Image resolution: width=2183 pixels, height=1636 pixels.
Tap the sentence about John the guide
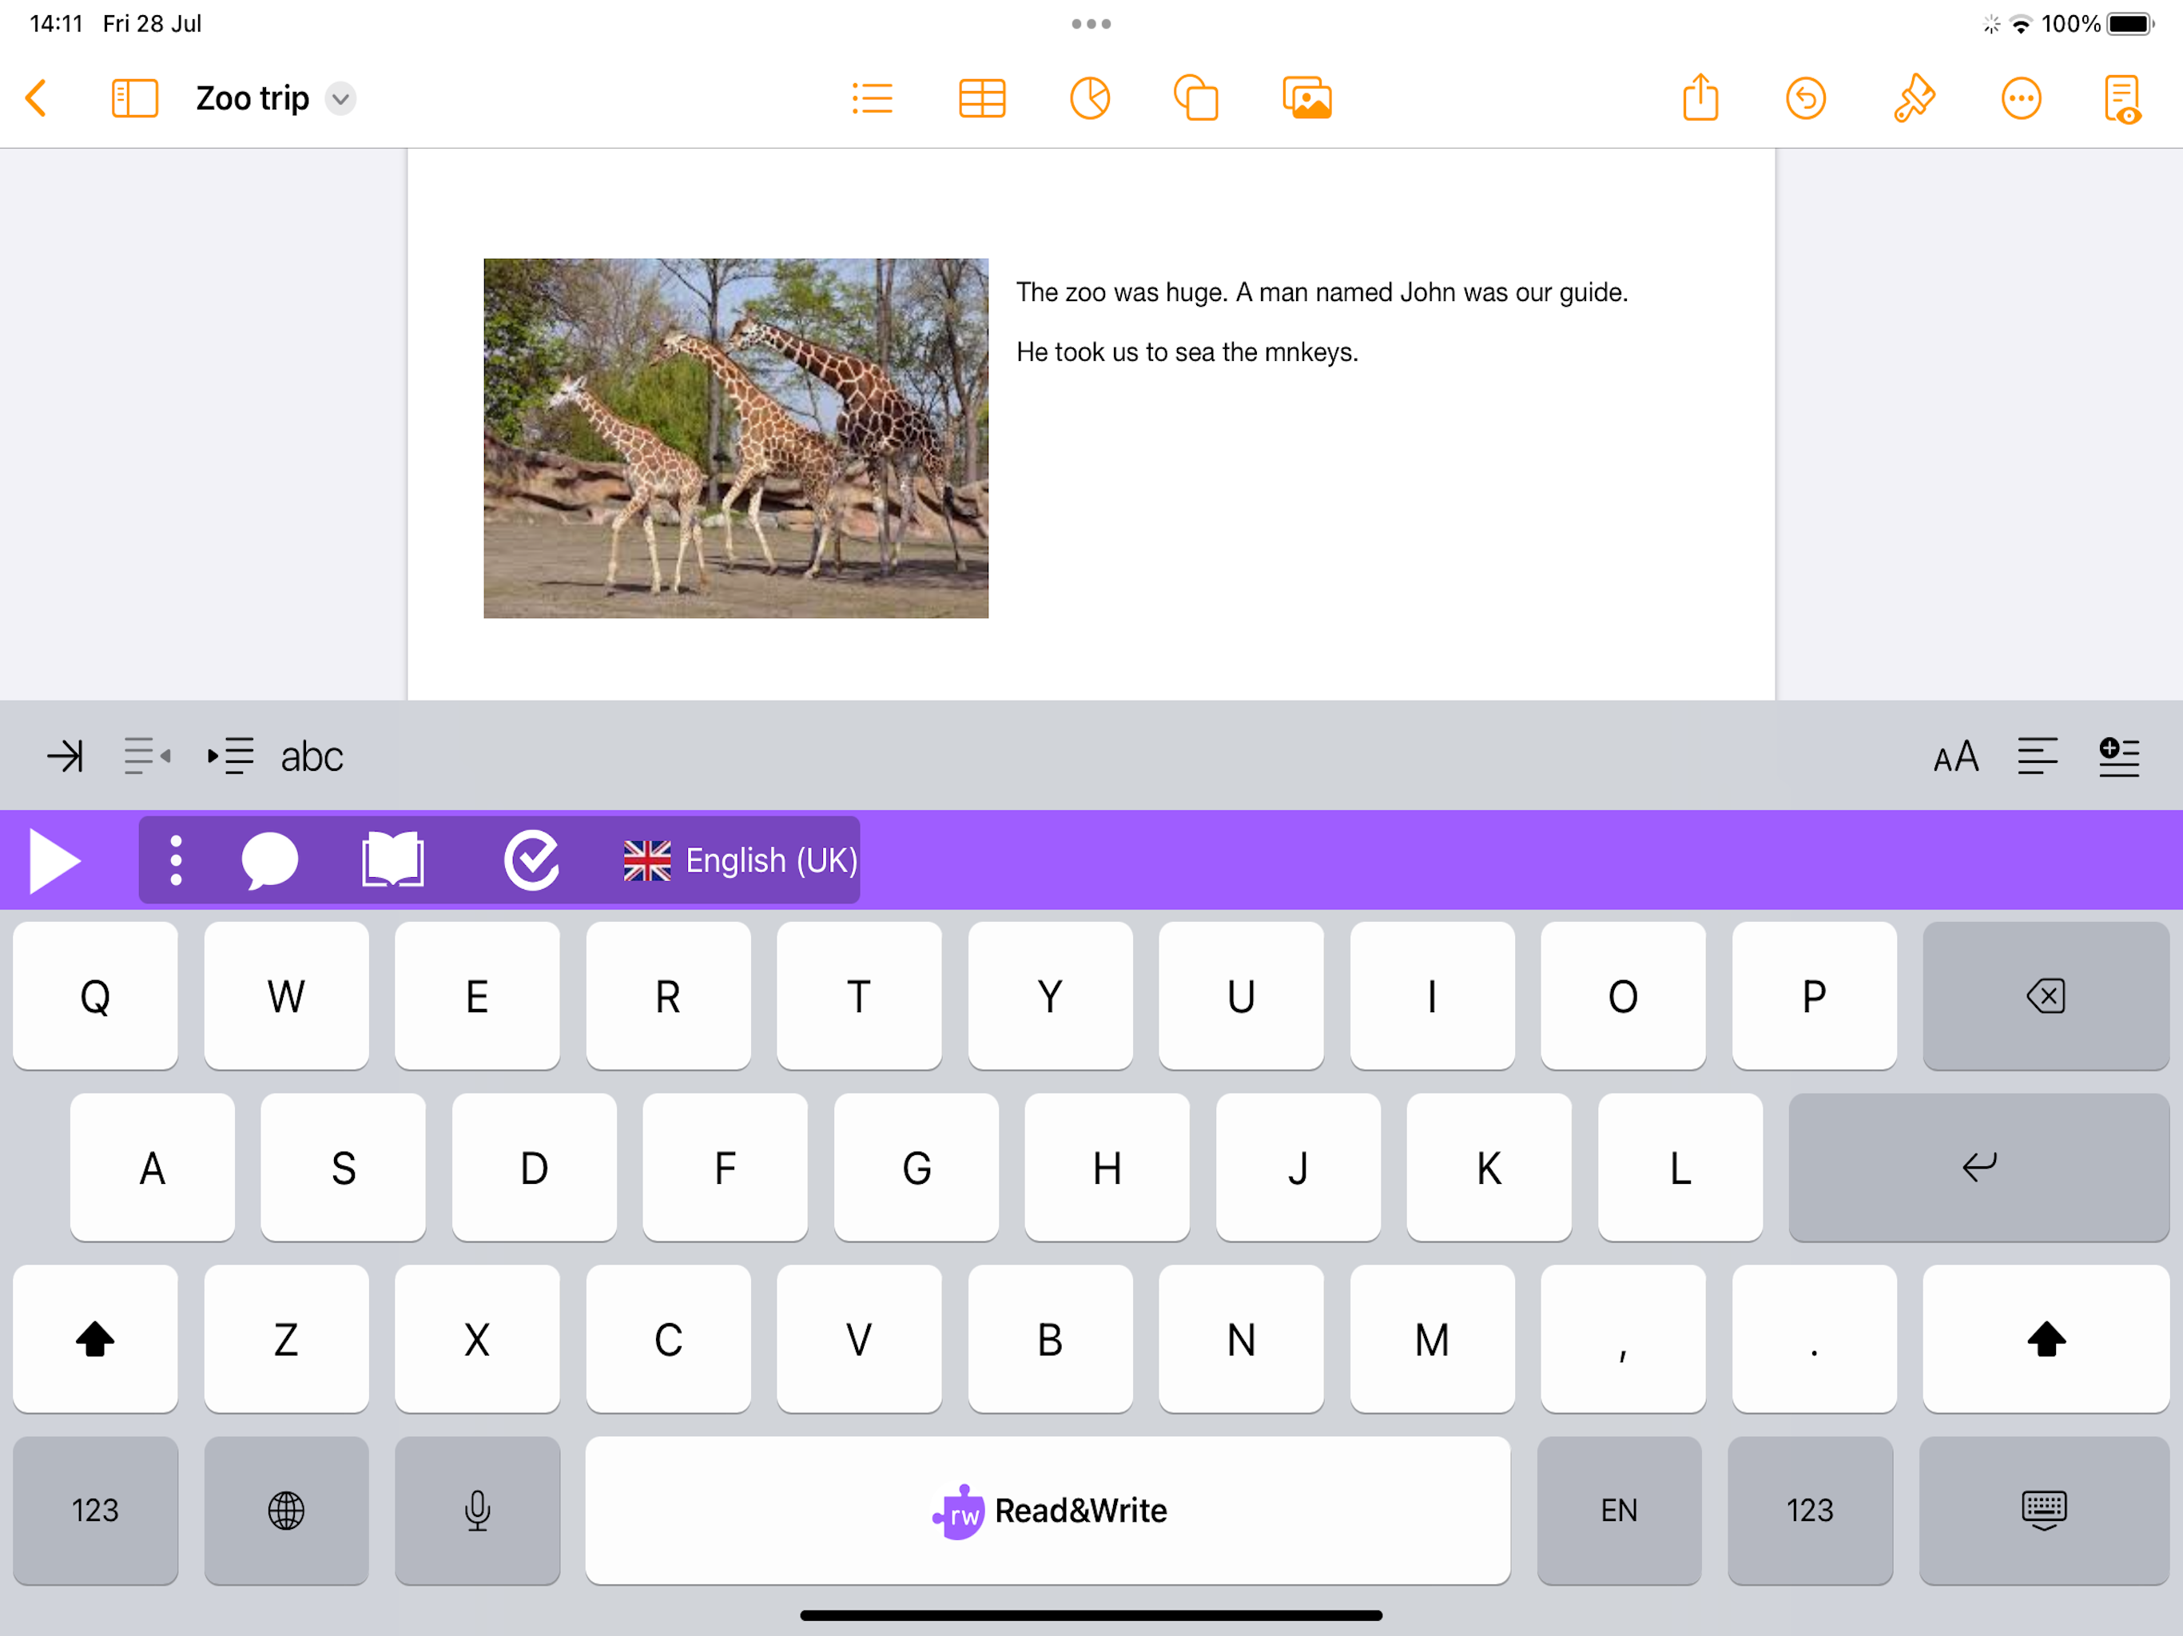click(1432, 293)
